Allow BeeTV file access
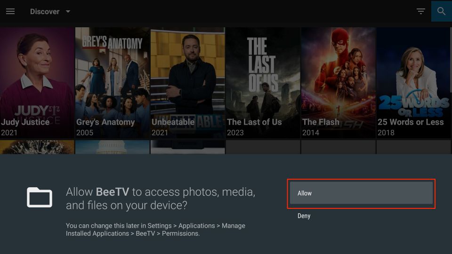 point(361,193)
